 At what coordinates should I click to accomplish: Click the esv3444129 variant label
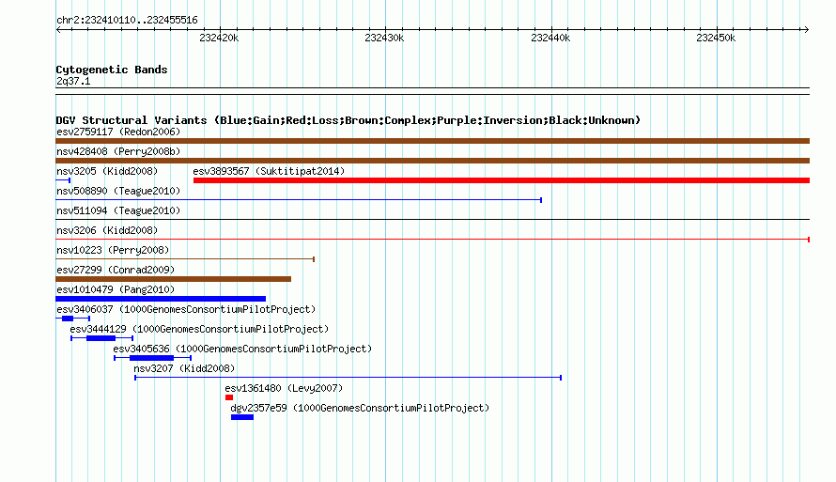pos(199,329)
